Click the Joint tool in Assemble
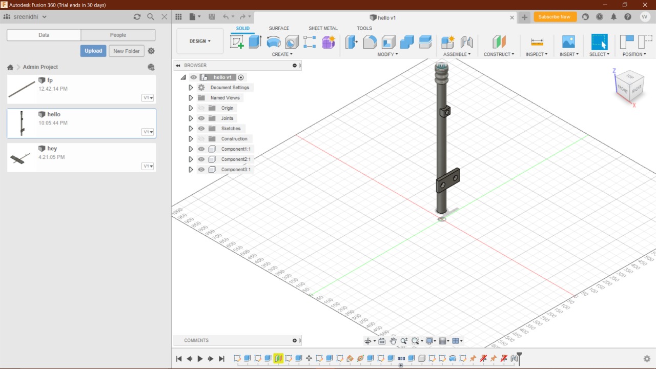Screen dimensions: 656x369 (x=466, y=42)
